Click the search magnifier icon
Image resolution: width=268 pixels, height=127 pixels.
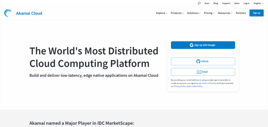[199, 3]
